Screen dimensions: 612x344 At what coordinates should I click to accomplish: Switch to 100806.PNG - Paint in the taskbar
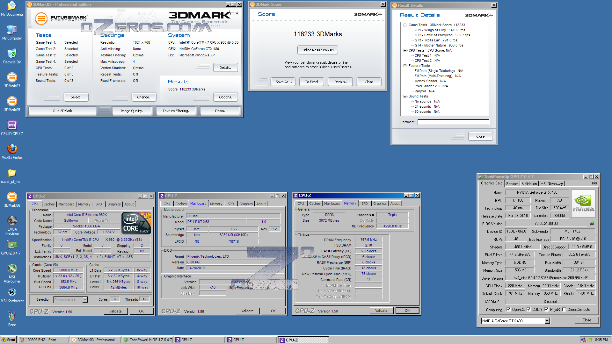point(44,340)
